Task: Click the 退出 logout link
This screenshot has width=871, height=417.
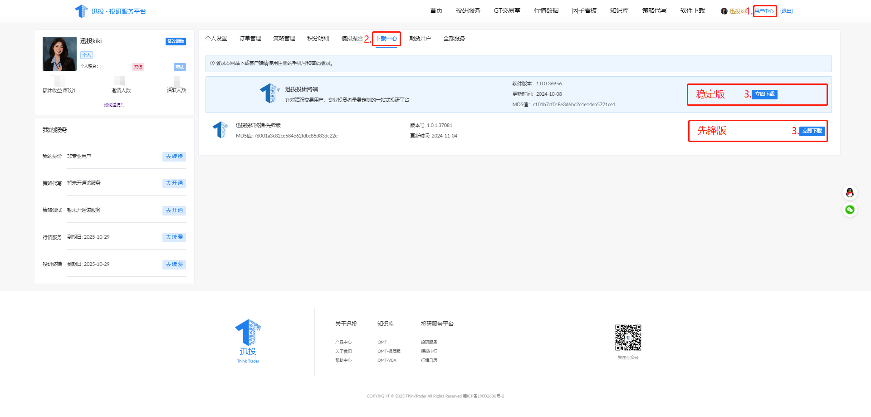Action: pos(787,11)
